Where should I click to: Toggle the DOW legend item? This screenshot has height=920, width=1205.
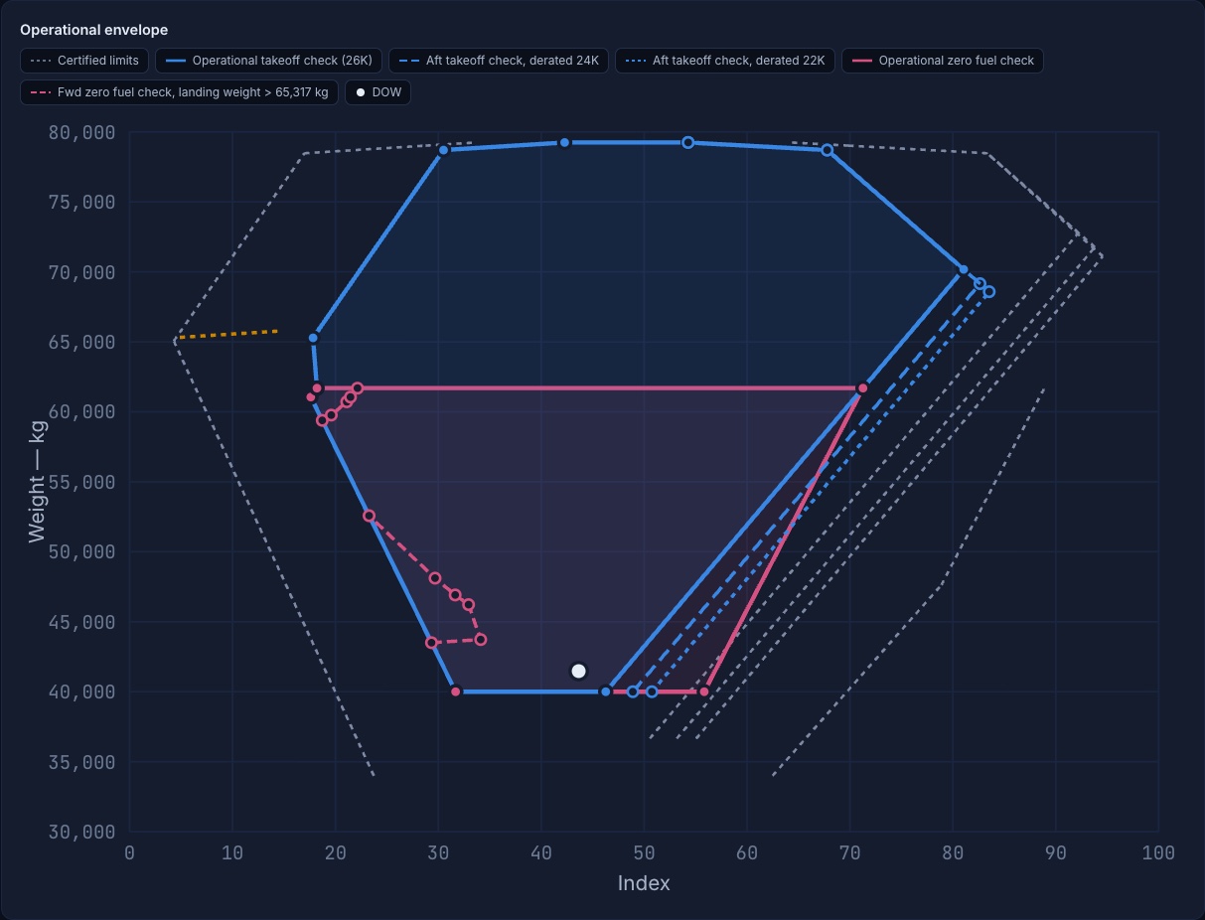coord(377,92)
